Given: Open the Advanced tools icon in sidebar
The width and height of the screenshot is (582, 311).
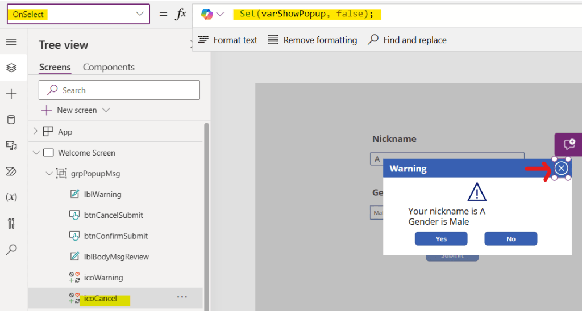Looking at the screenshot, I should point(11,223).
